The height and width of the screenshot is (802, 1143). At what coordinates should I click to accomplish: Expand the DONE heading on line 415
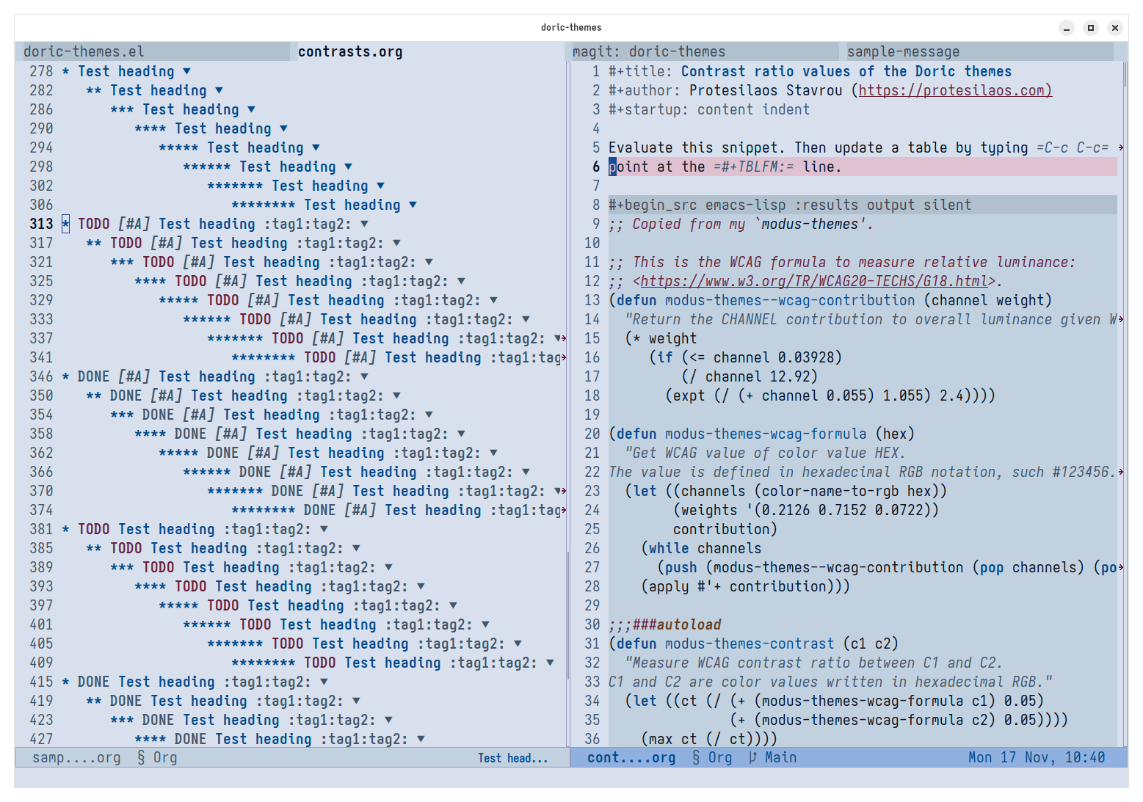tap(324, 682)
